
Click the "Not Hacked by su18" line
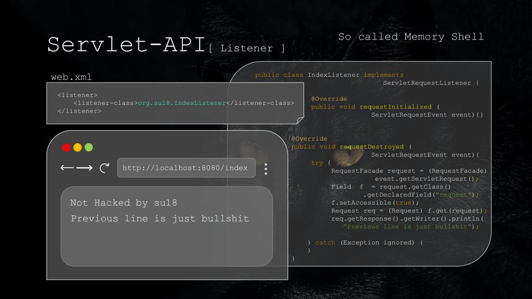pyautogui.click(x=124, y=203)
